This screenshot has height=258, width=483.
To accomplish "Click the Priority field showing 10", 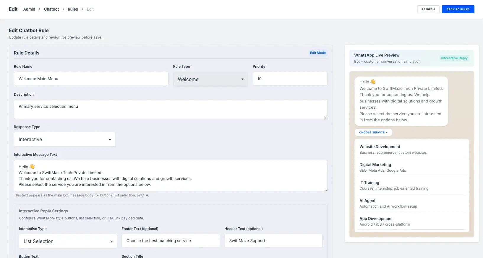I will point(290,79).
